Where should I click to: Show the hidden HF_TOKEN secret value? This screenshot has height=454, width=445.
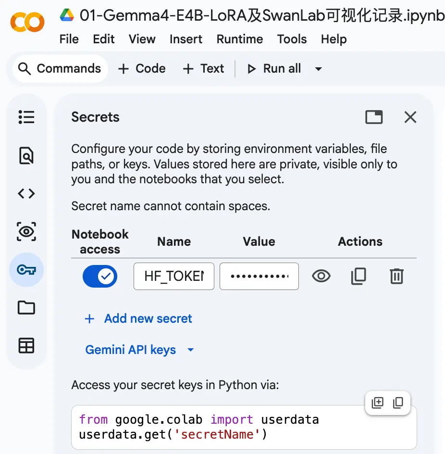(x=321, y=276)
